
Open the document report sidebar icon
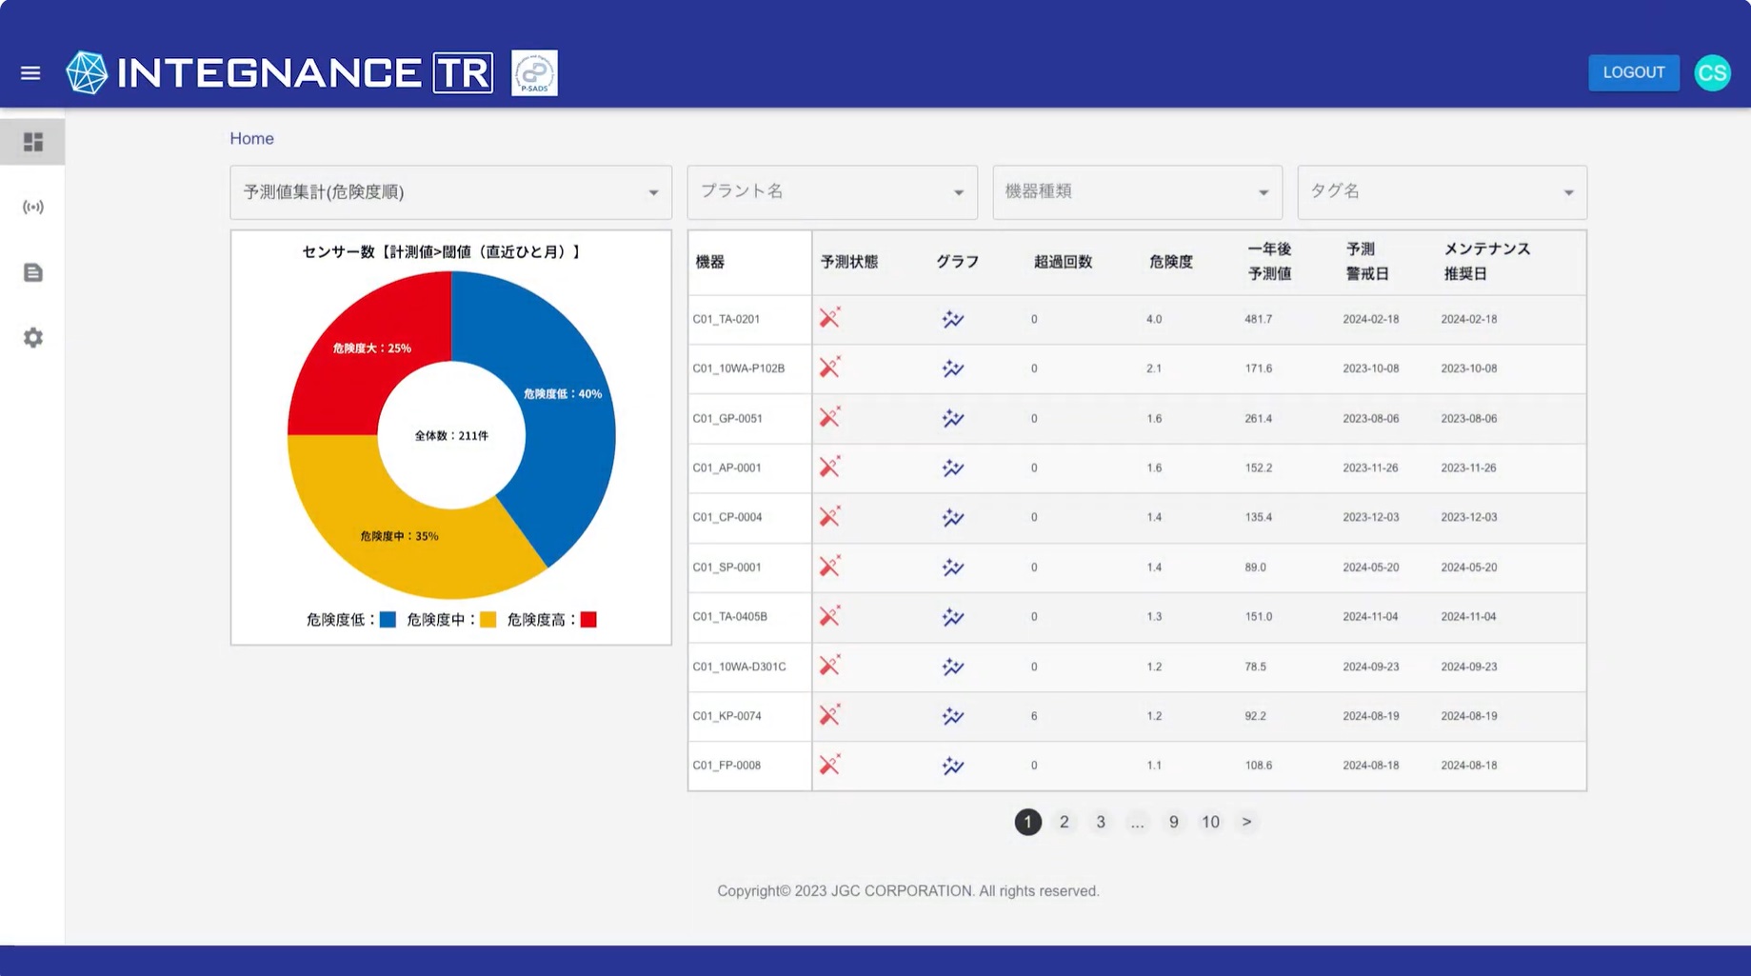[33, 272]
